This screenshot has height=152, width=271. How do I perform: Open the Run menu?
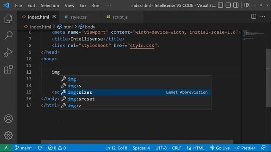pos(95,5)
